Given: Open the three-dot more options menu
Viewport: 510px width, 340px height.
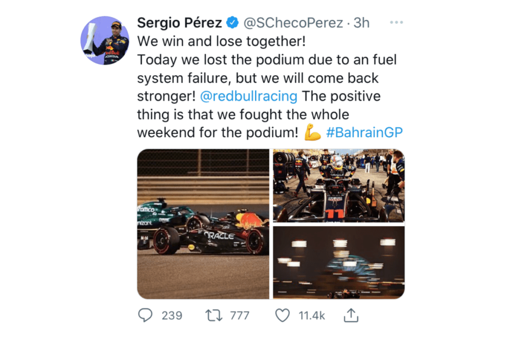Looking at the screenshot, I should pos(396,23).
